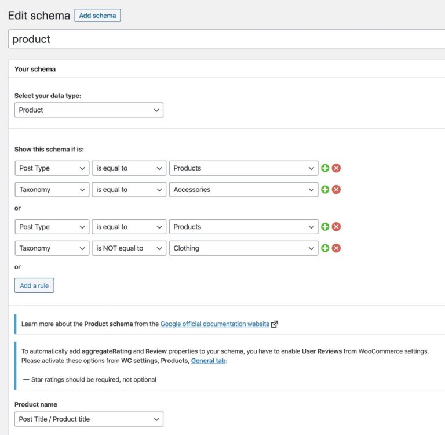
Task: Open the first Taxonomy condition dropdown
Action: [x=52, y=190]
